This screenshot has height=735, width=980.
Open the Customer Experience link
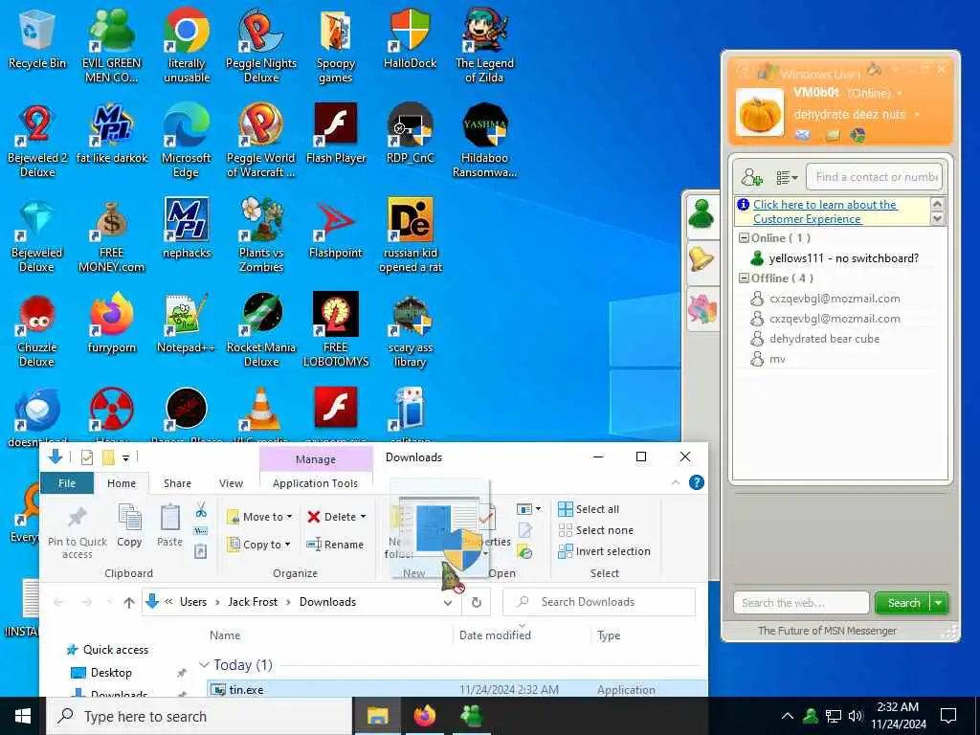825,212
